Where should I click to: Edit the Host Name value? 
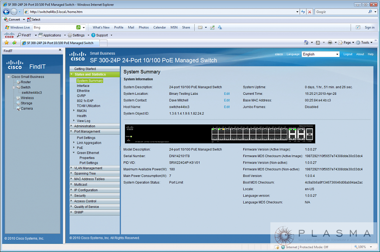(x=227, y=107)
